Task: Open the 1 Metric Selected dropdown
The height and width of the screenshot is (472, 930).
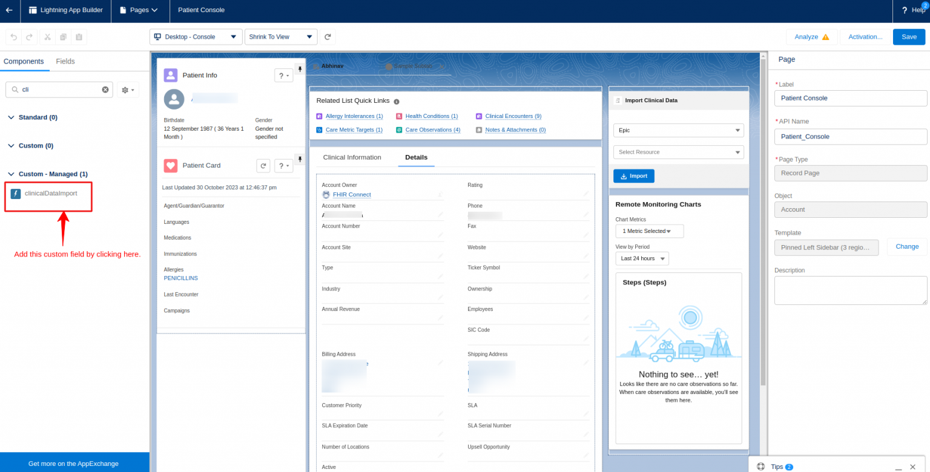Action: (x=650, y=231)
